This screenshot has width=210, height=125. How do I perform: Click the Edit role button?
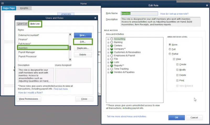pyautogui.click(x=83, y=42)
